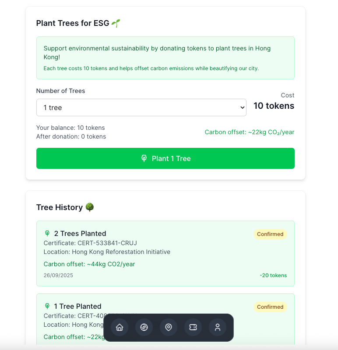The height and width of the screenshot is (350, 338).
Task: Click the green ESG information banner
Action: pos(165,57)
